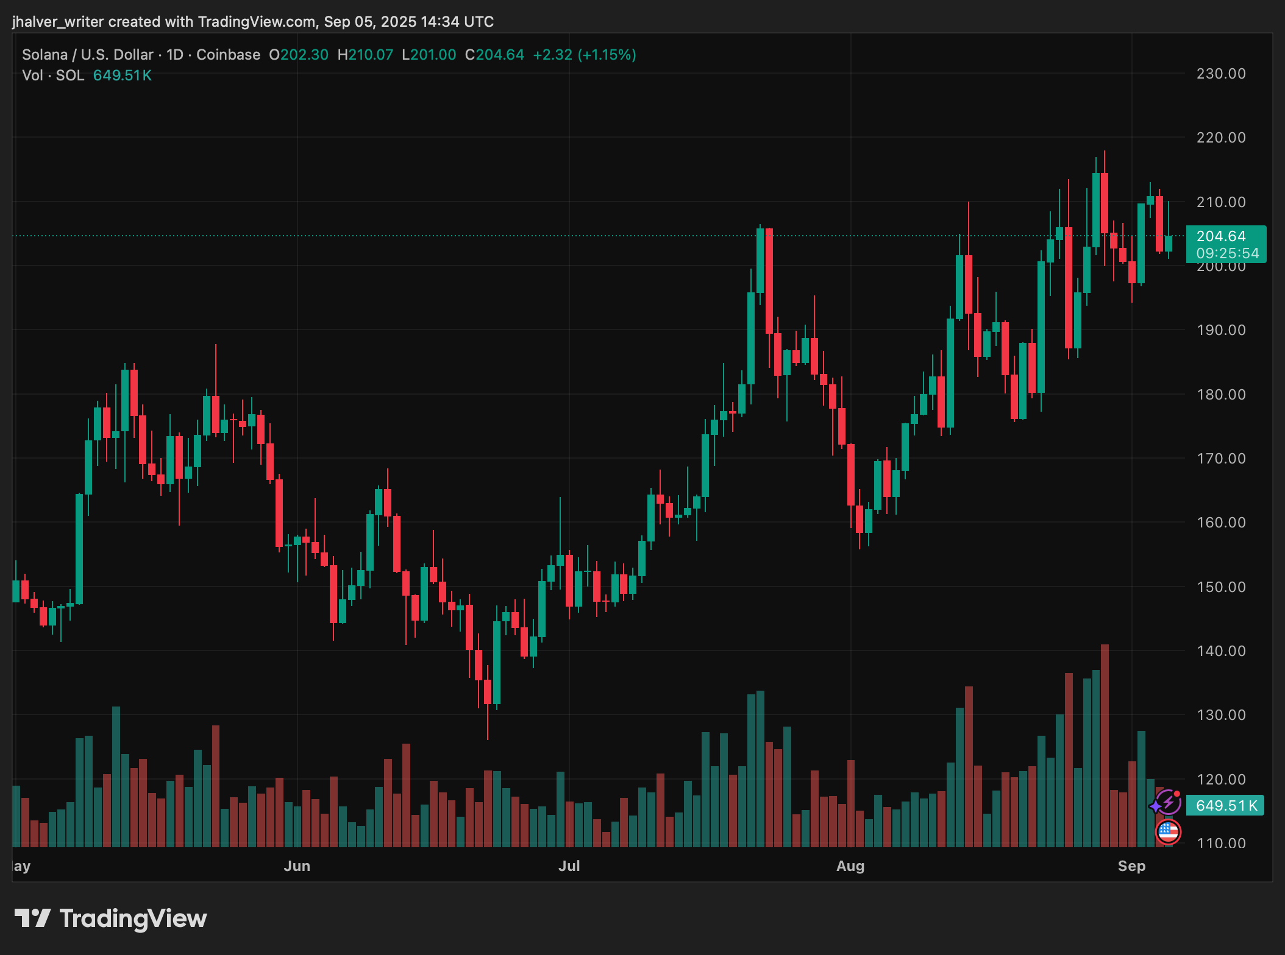Click the 1D interval in chart legend
Viewport: 1285px width, 955px height.
(175, 55)
